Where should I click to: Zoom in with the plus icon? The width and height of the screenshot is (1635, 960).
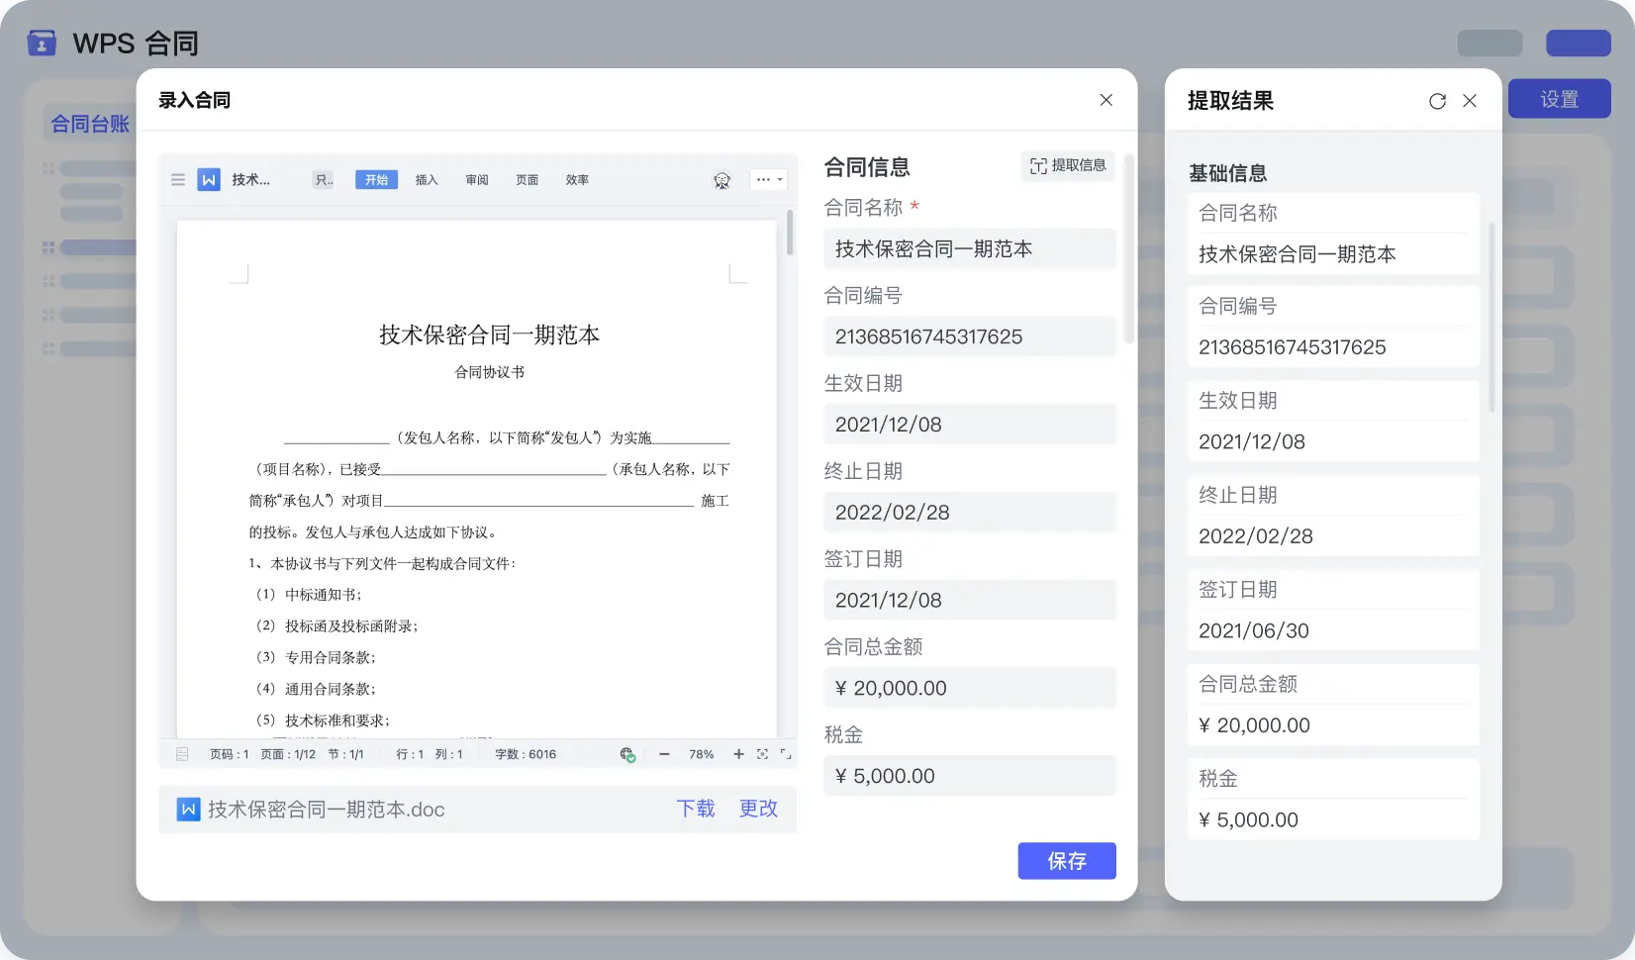click(738, 754)
